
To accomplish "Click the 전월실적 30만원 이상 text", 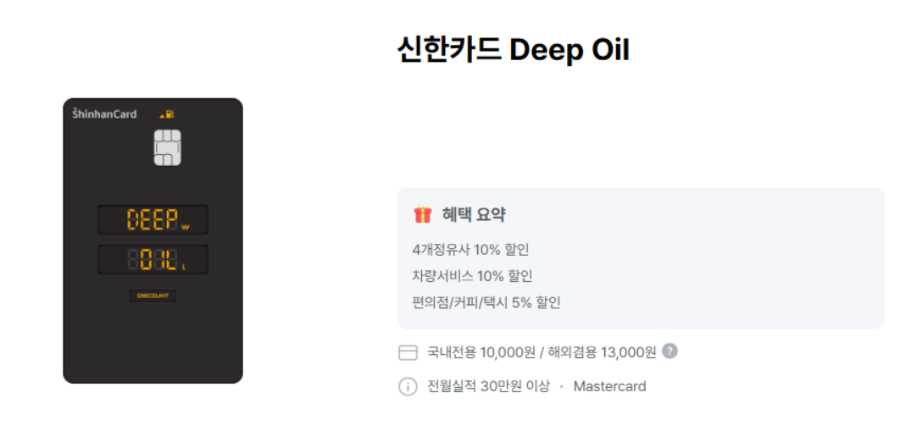I will [x=488, y=387].
